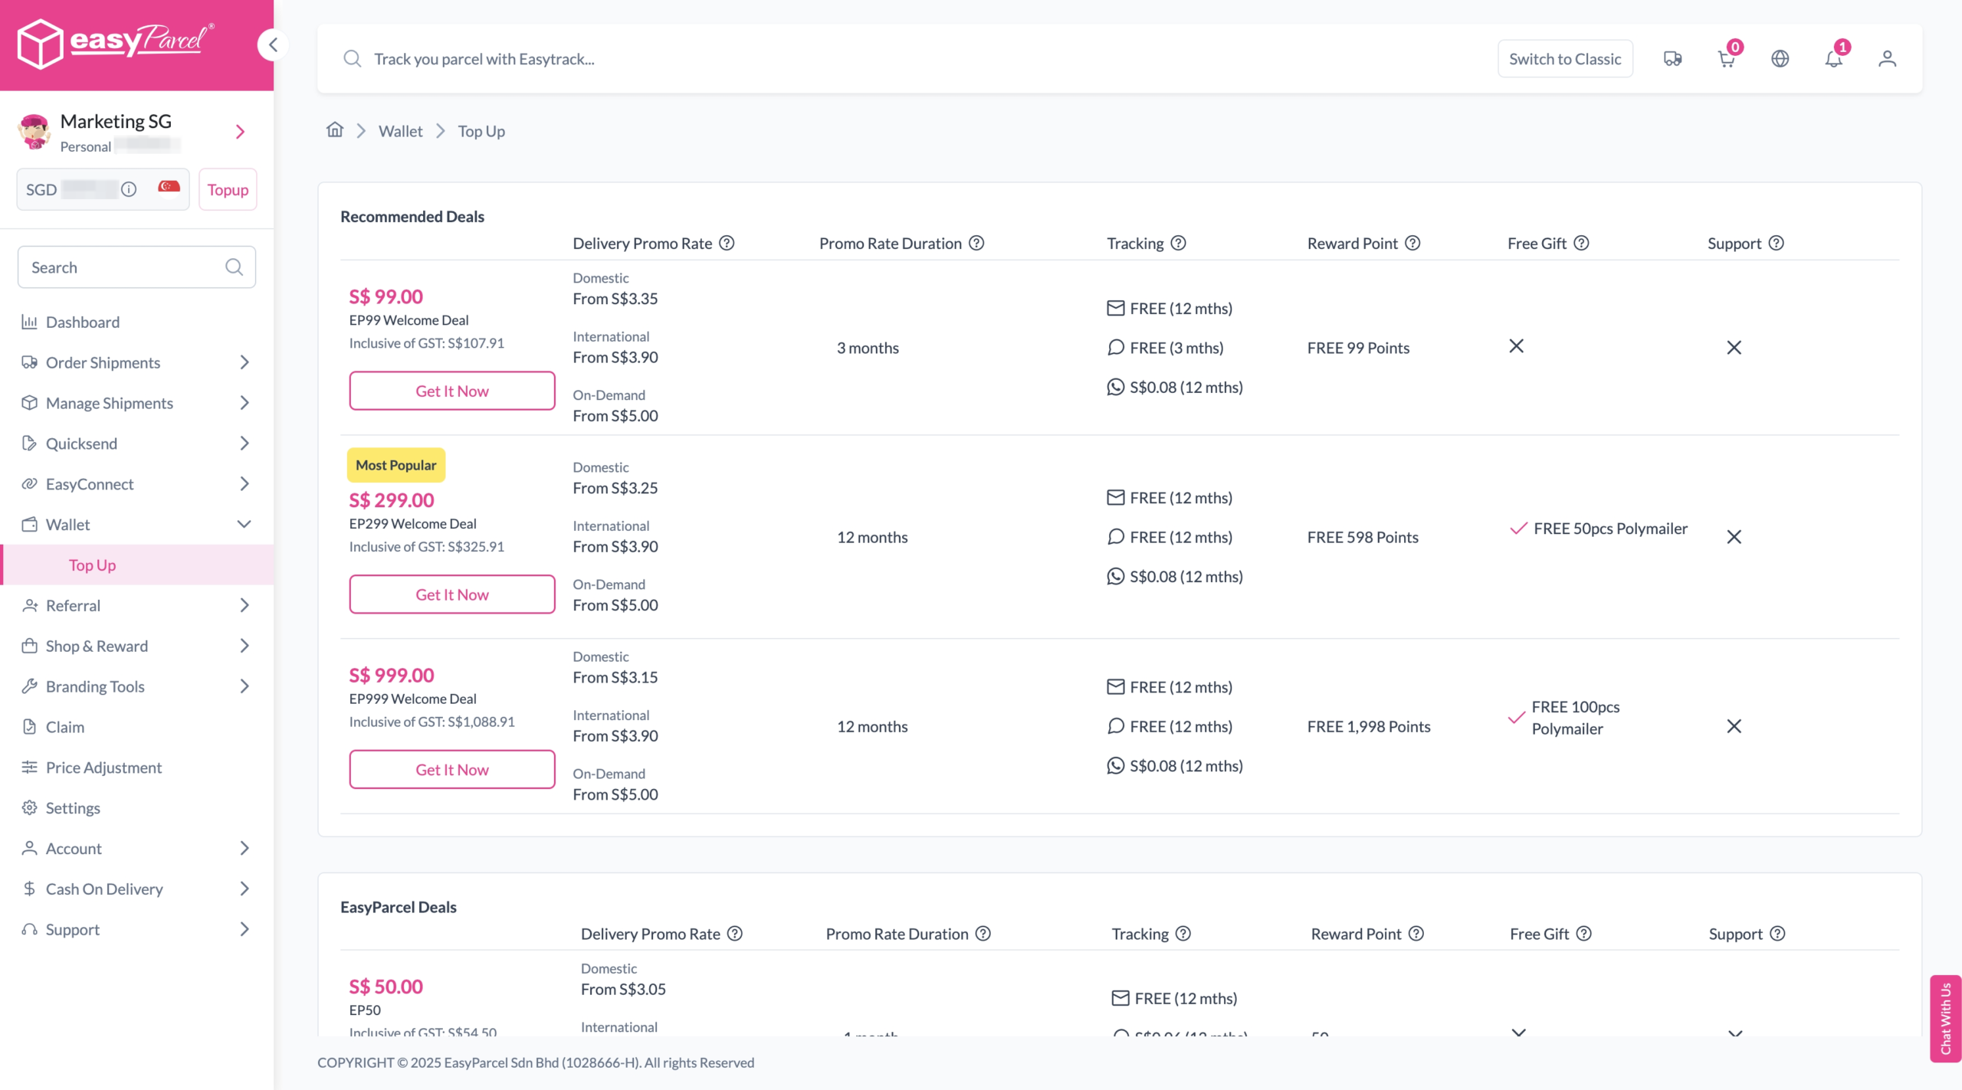Select the Top Up submenu item
Image resolution: width=1962 pixels, height=1090 pixels.
click(92, 565)
